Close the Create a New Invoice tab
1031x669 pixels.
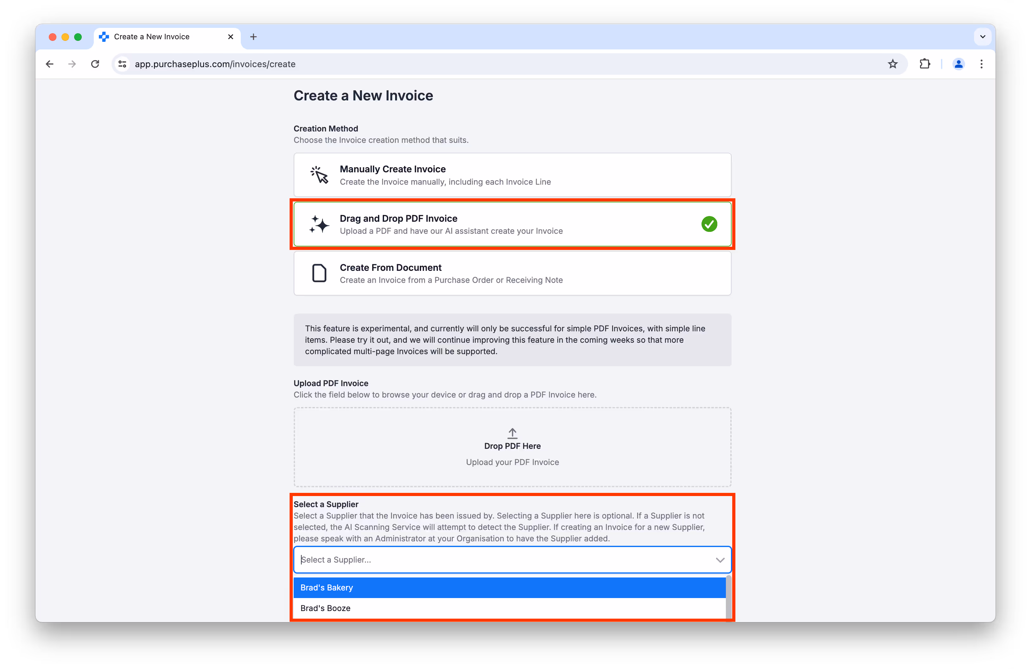point(230,37)
